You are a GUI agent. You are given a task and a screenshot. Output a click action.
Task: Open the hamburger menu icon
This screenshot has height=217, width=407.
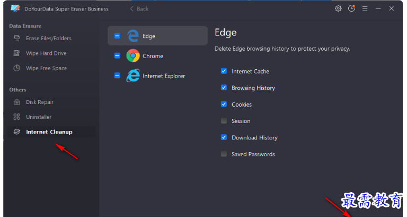[x=365, y=8]
